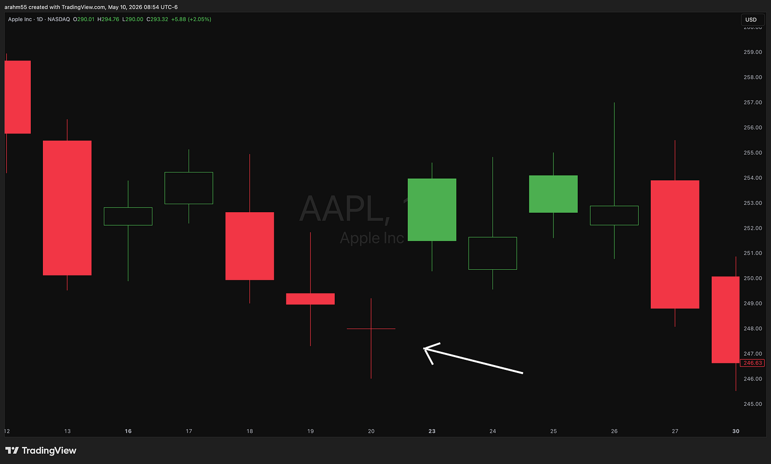
Task: Click the 246.63 price label
Action: pos(752,363)
